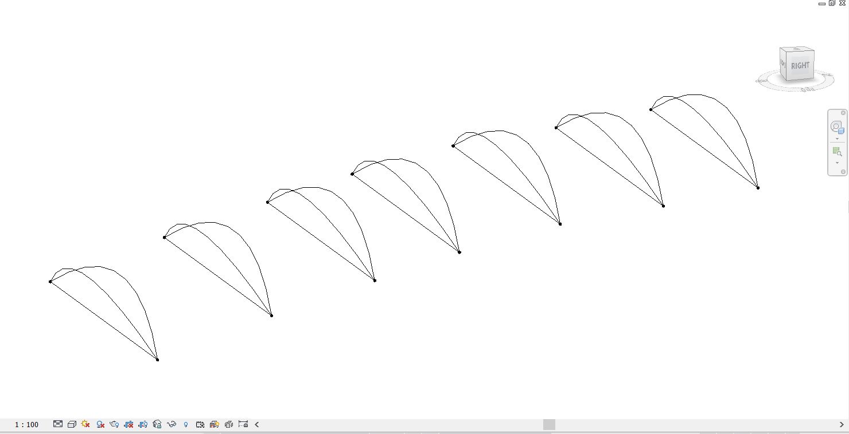This screenshot has height=434, width=849.
Task: Click the RIGHT face of the ViewCube
Action: pos(800,66)
